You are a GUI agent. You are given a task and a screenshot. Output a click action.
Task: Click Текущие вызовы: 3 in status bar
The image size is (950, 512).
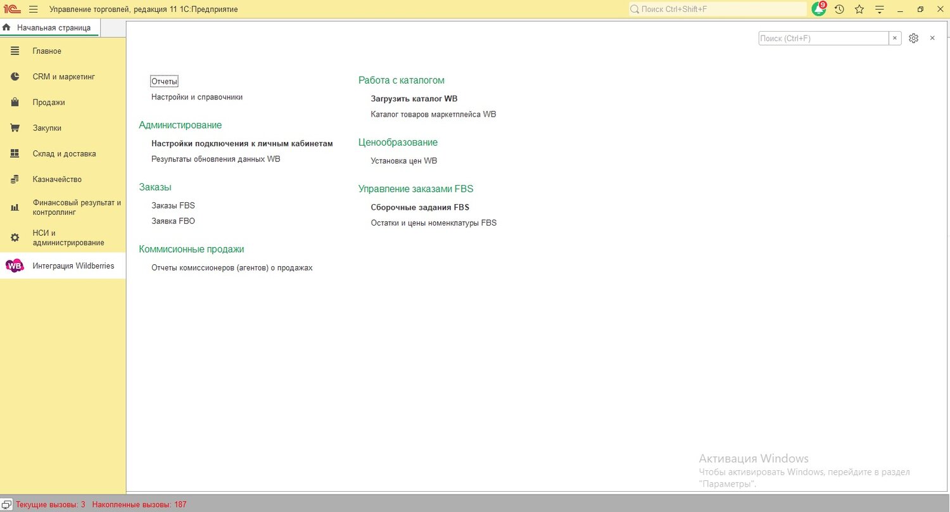click(51, 504)
